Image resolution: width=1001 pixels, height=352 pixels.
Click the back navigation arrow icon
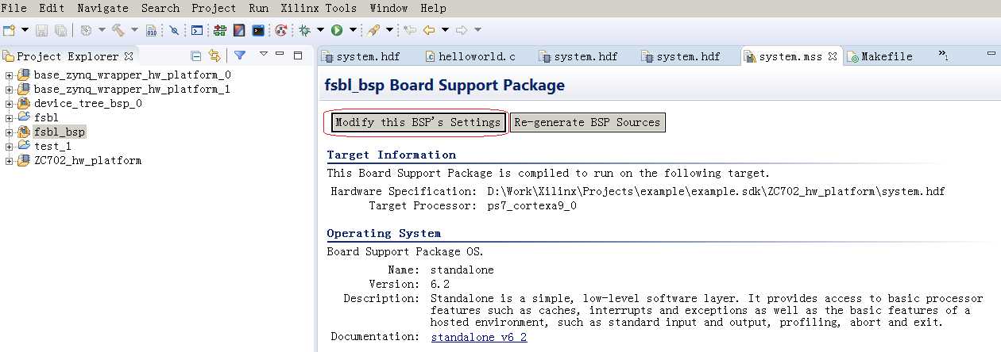coord(429,30)
